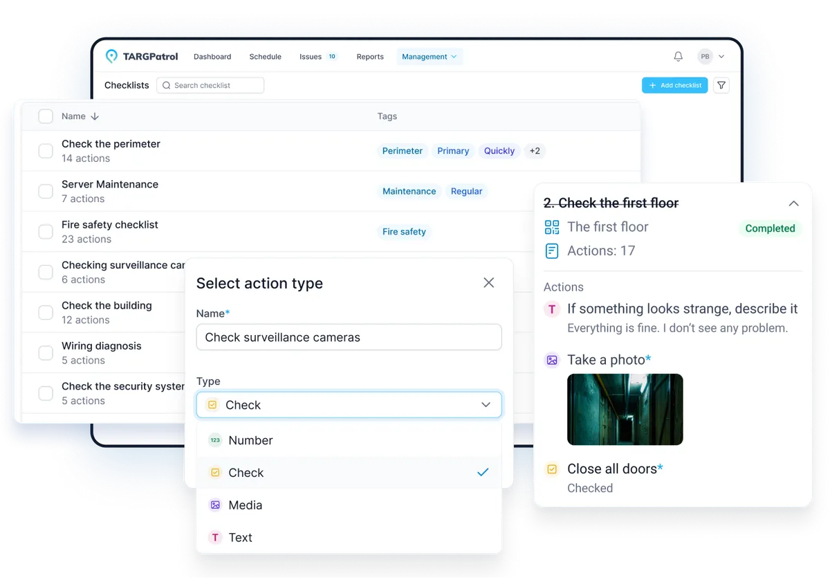Viewport: 830px width, 578px height.
Task: Click the +2 tags indicator
Action: (535, 151)
